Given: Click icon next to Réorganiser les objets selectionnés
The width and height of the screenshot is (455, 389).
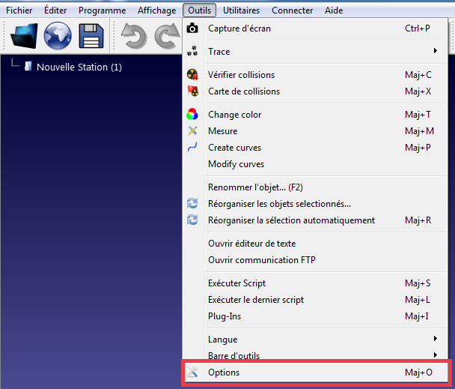Looking at the screenshot, I should pos(192,203).
